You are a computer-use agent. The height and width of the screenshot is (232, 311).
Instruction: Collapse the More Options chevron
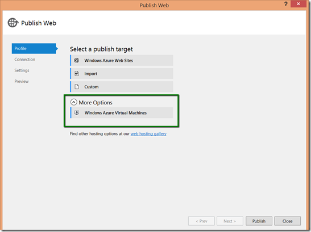73,102
